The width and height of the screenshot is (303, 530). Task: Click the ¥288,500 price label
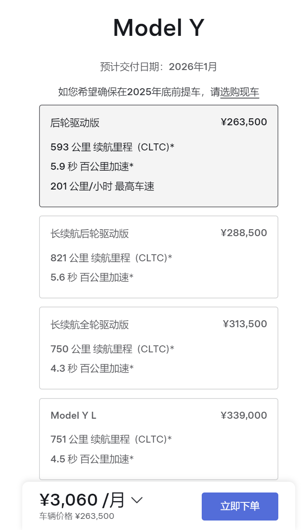click(244, 233)
